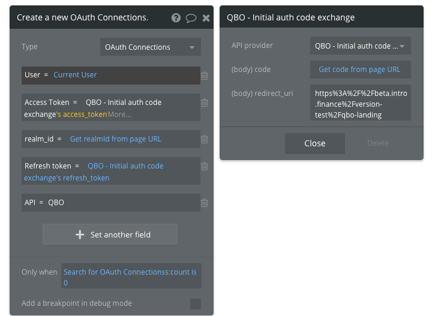Open the comment bubble icon
Screen dimensions: 444x316
(x=191, y=18)
